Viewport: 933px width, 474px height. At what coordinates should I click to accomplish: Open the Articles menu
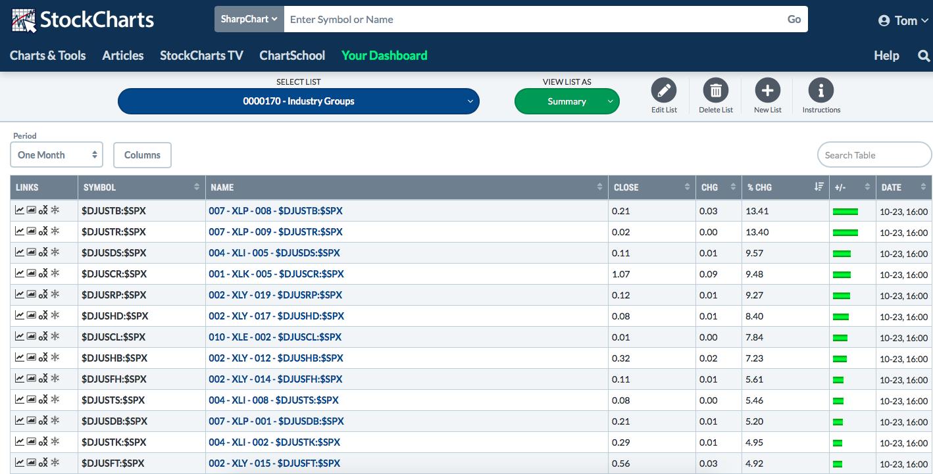[x=123, y=56]
